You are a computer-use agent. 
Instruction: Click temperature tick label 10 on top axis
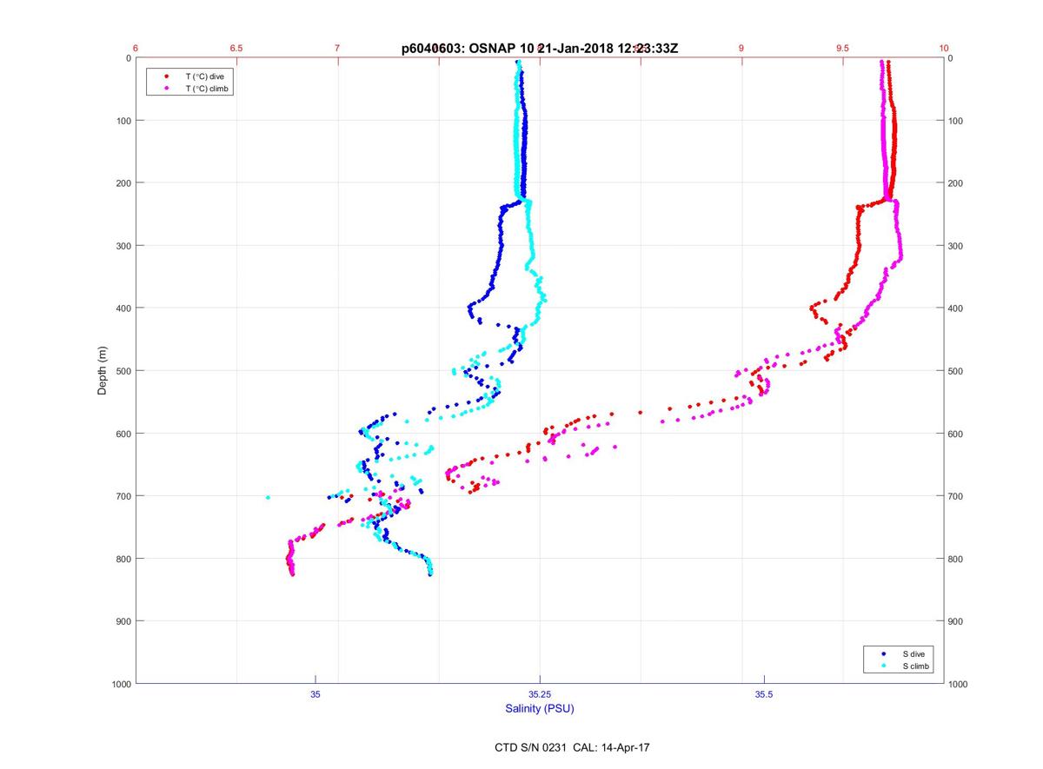[x=944, y=49]
